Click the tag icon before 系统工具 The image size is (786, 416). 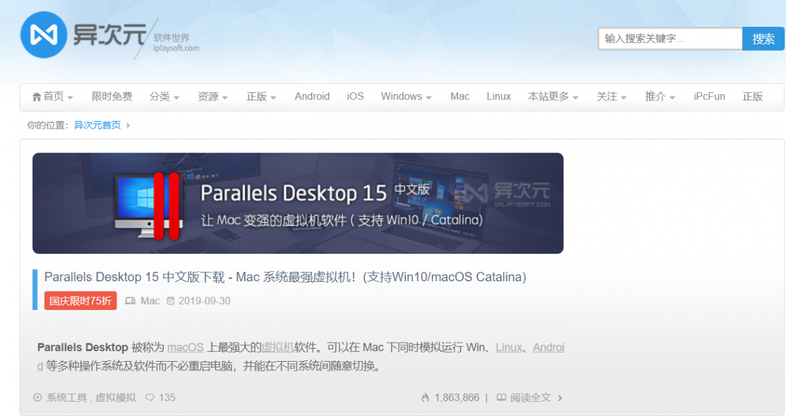[37, 397]
